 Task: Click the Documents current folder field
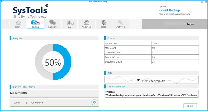click(x=54, y=94)
